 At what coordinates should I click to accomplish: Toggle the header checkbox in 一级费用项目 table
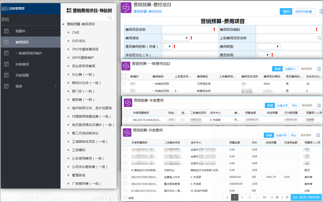click(124, 76)
